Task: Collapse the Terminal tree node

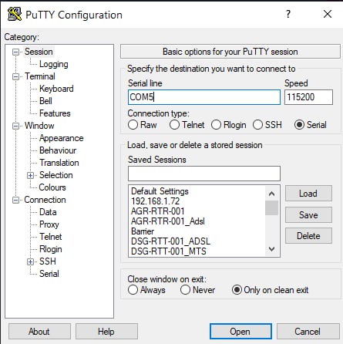Action: tap(16, 77)
